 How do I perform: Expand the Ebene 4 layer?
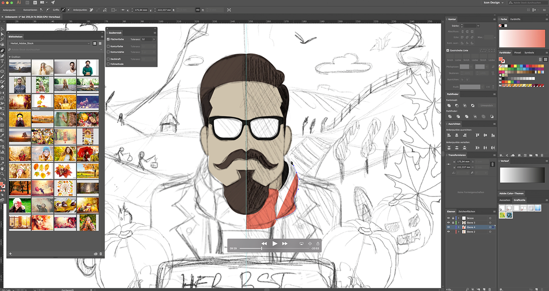[458, 227]
